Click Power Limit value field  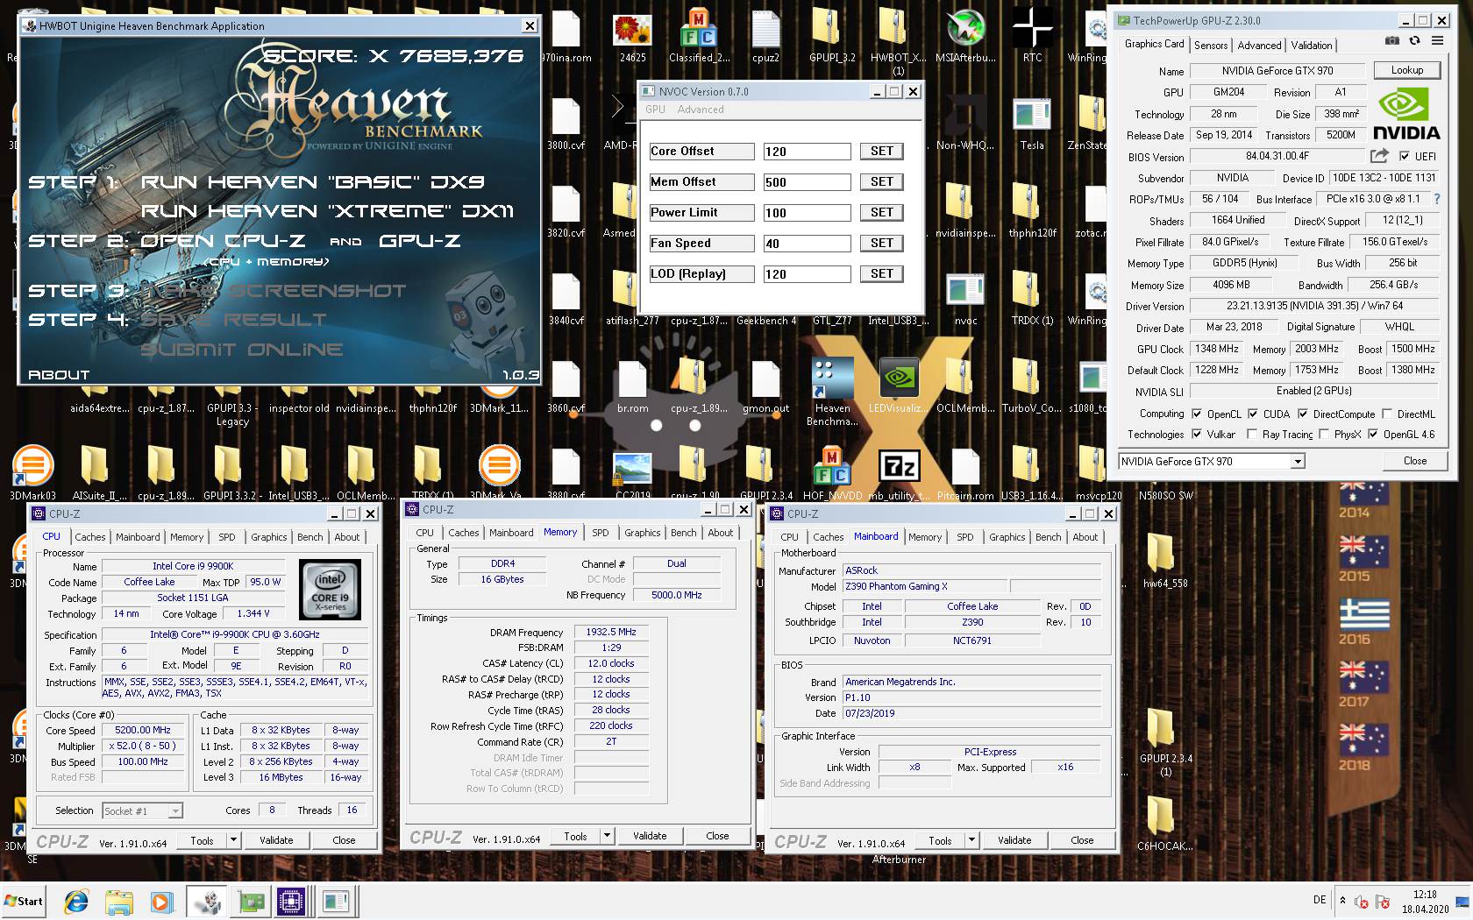pos(807,213)
